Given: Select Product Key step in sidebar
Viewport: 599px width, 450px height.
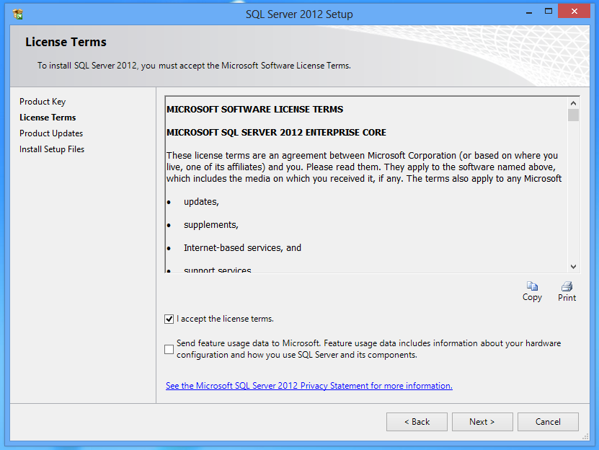Looking at the screenshot, I should (x=43, y=102).
